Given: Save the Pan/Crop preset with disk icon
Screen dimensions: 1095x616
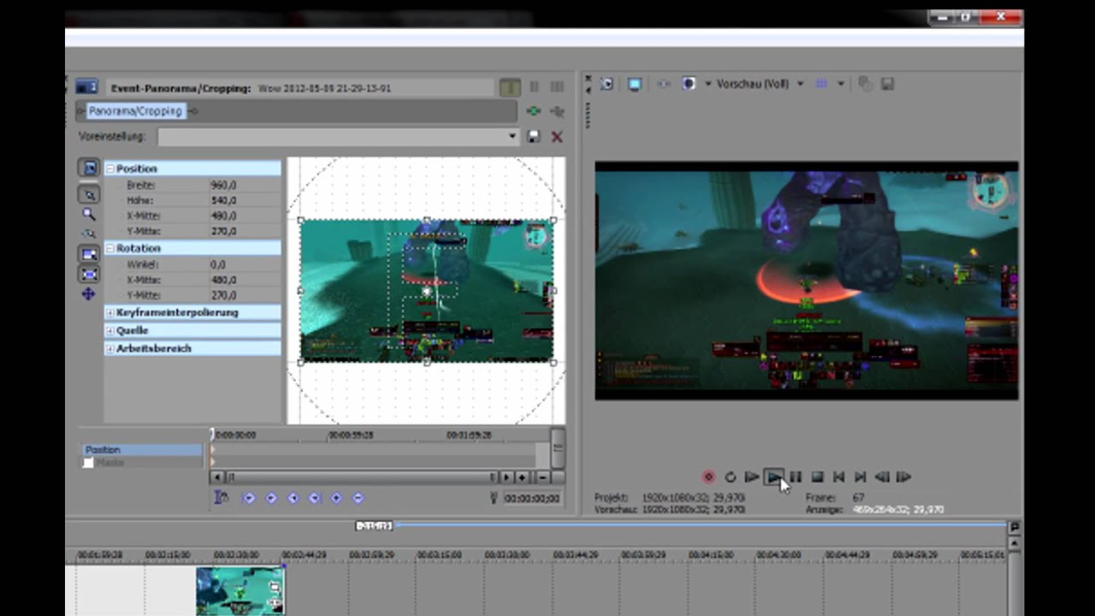Looking at the screenshot, I should pyautogui.click(x=534, y=136).
